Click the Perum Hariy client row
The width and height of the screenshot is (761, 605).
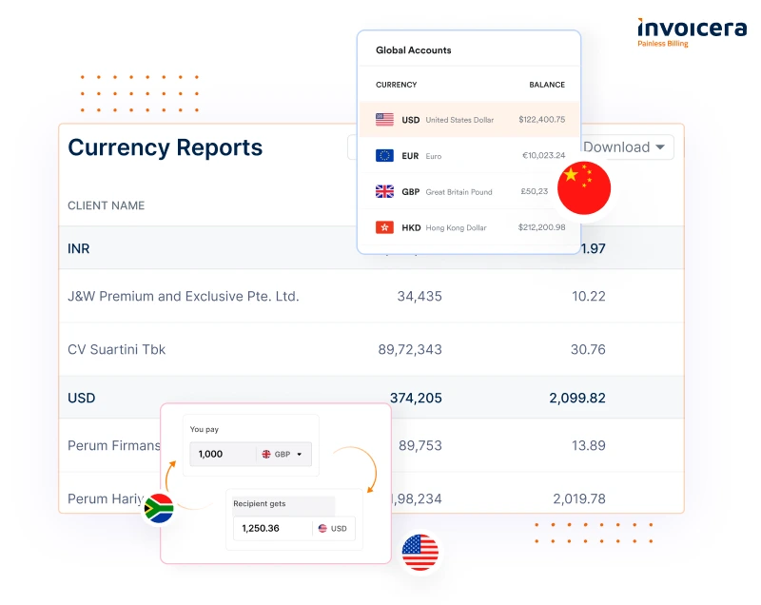point(371,493)
